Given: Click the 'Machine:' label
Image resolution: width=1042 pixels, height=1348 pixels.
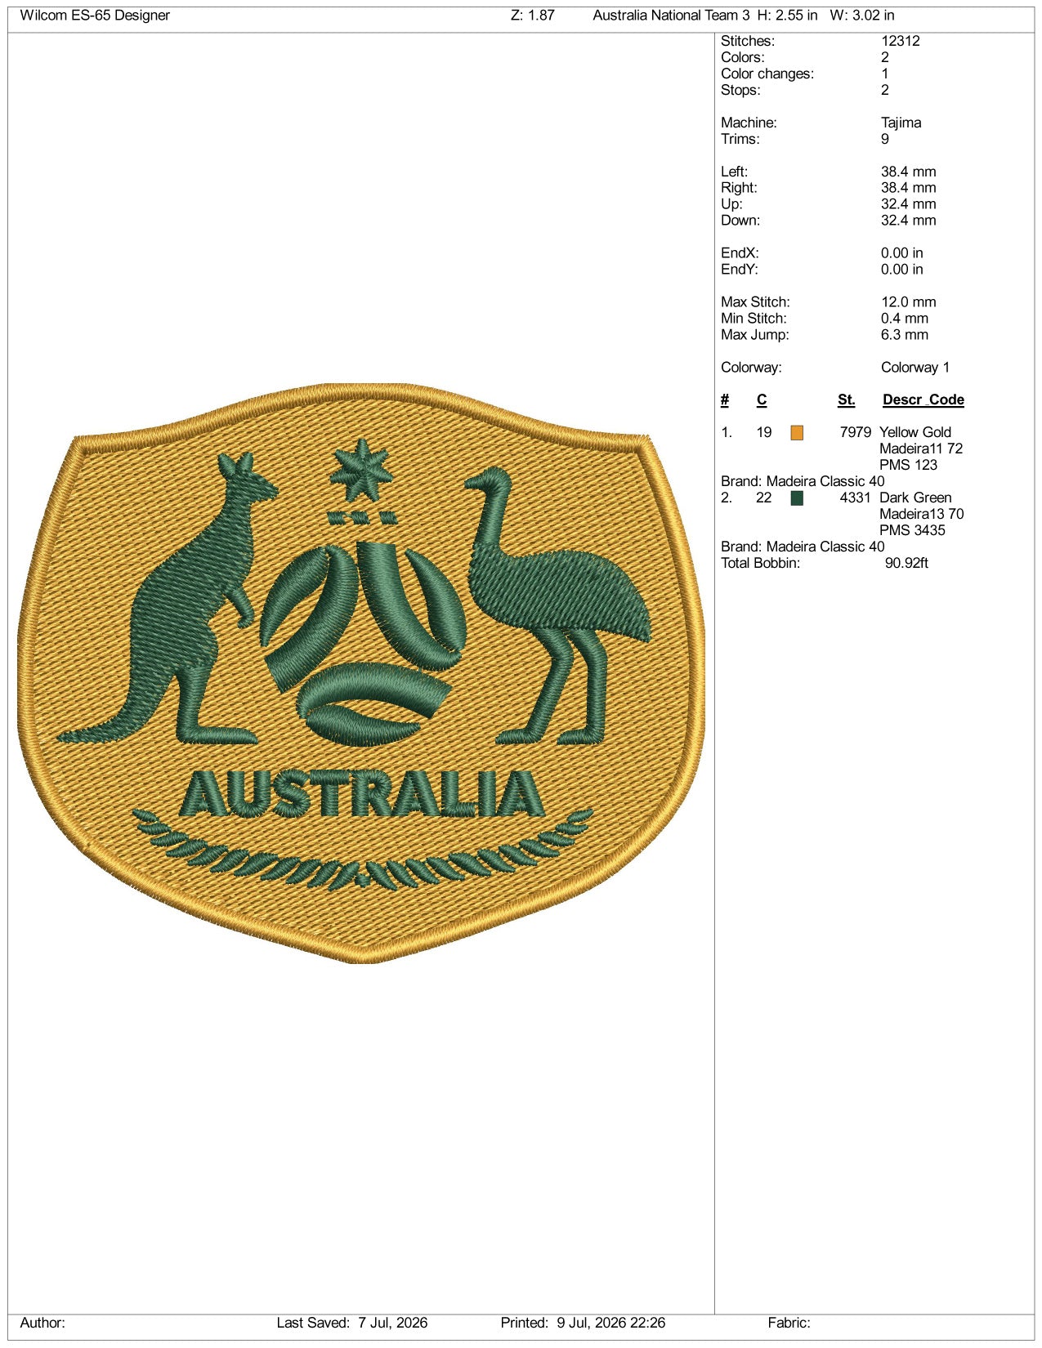Looking at the screenshot, I should click(749, 123).
